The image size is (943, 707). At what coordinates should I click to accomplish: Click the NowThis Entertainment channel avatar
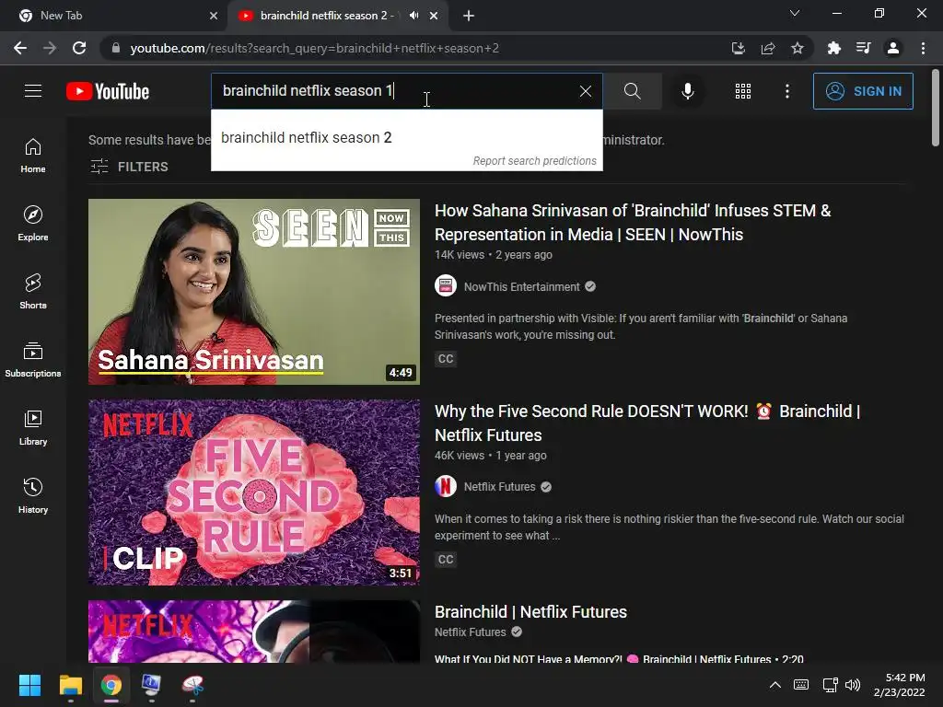pyautogui.click(x=446, y=286)
